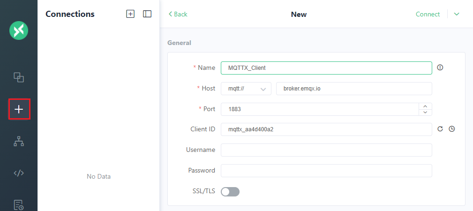Open the Viewer tree icon in sidebar
Screen dimensions: 473x211
coord(19,141)
